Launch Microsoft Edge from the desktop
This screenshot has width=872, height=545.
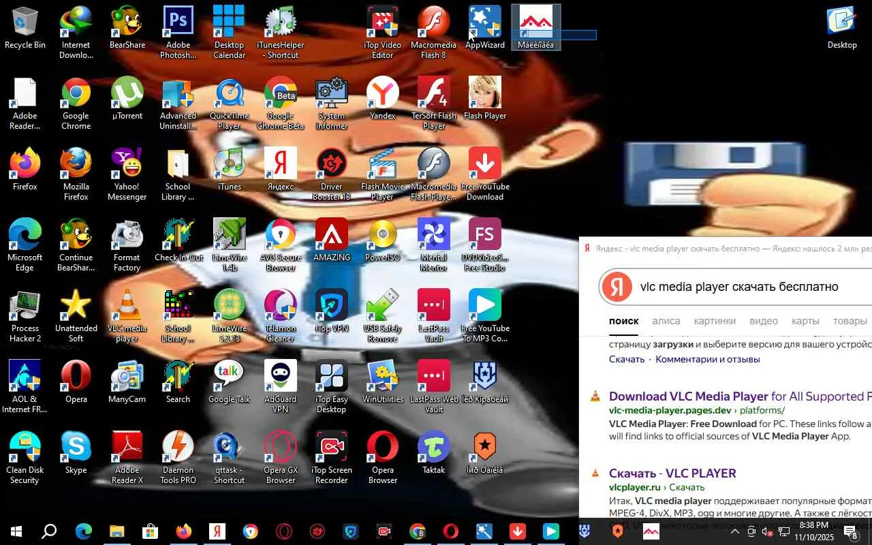click(25, 245)
